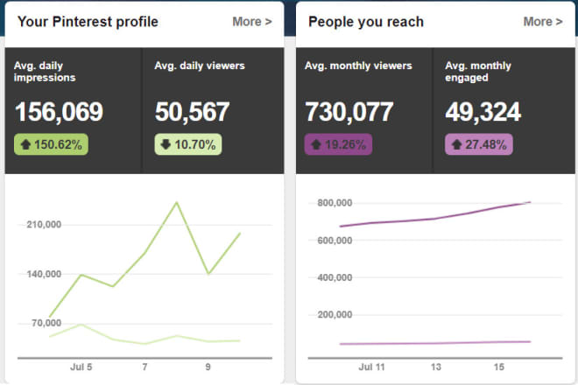
Task: Select the Avg. monthly viewers tile
Action: tap(364, 110)
